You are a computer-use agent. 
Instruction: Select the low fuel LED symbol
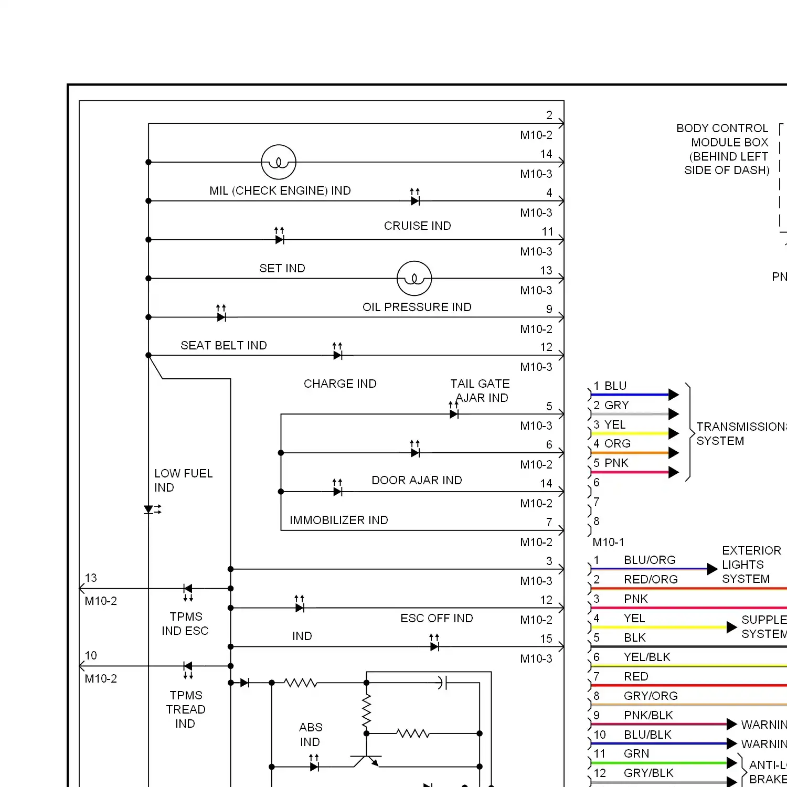(x=152, y=509)
